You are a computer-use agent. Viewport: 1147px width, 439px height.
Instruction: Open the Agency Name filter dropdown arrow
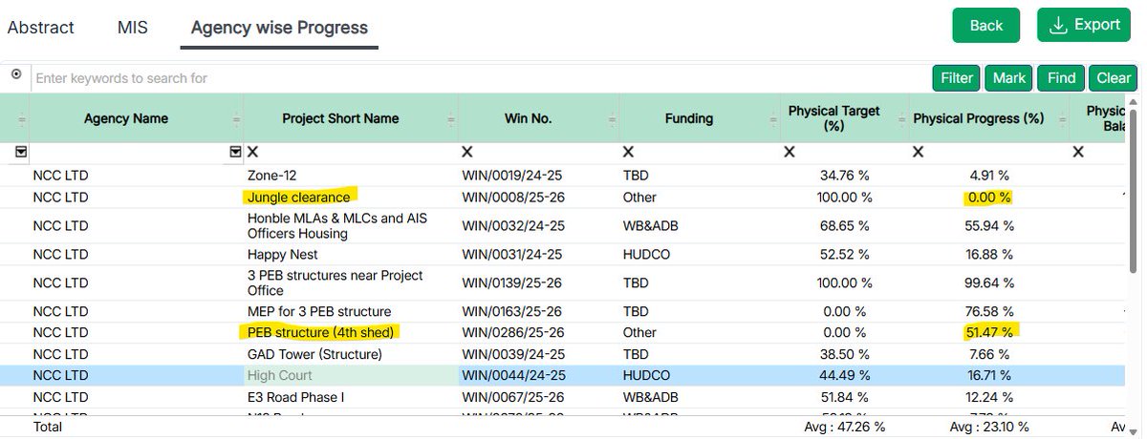(x=235, y=152)
